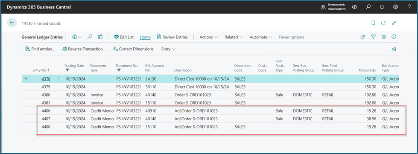
Task: Expand the Related menu
Action: coord(234,37)
